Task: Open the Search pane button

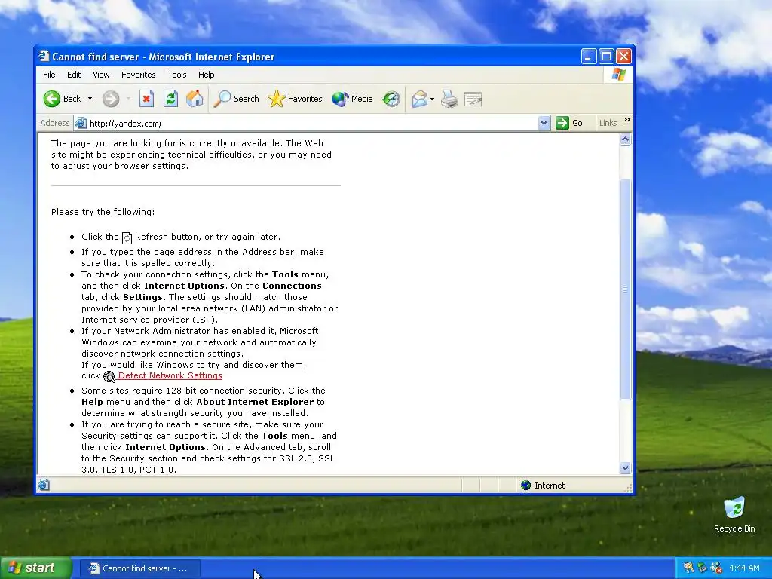Action: tap(236, 99)
